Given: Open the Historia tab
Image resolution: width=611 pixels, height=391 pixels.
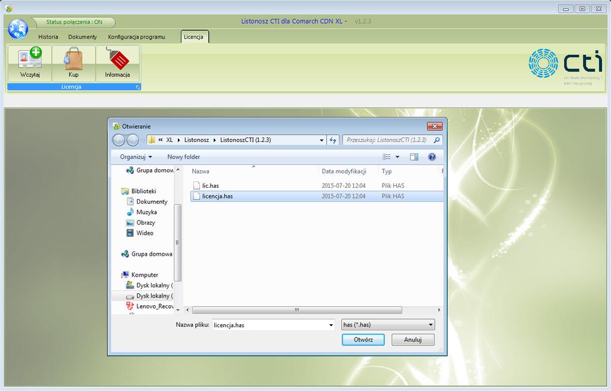Looking at the screenshot, I should 48,36.
